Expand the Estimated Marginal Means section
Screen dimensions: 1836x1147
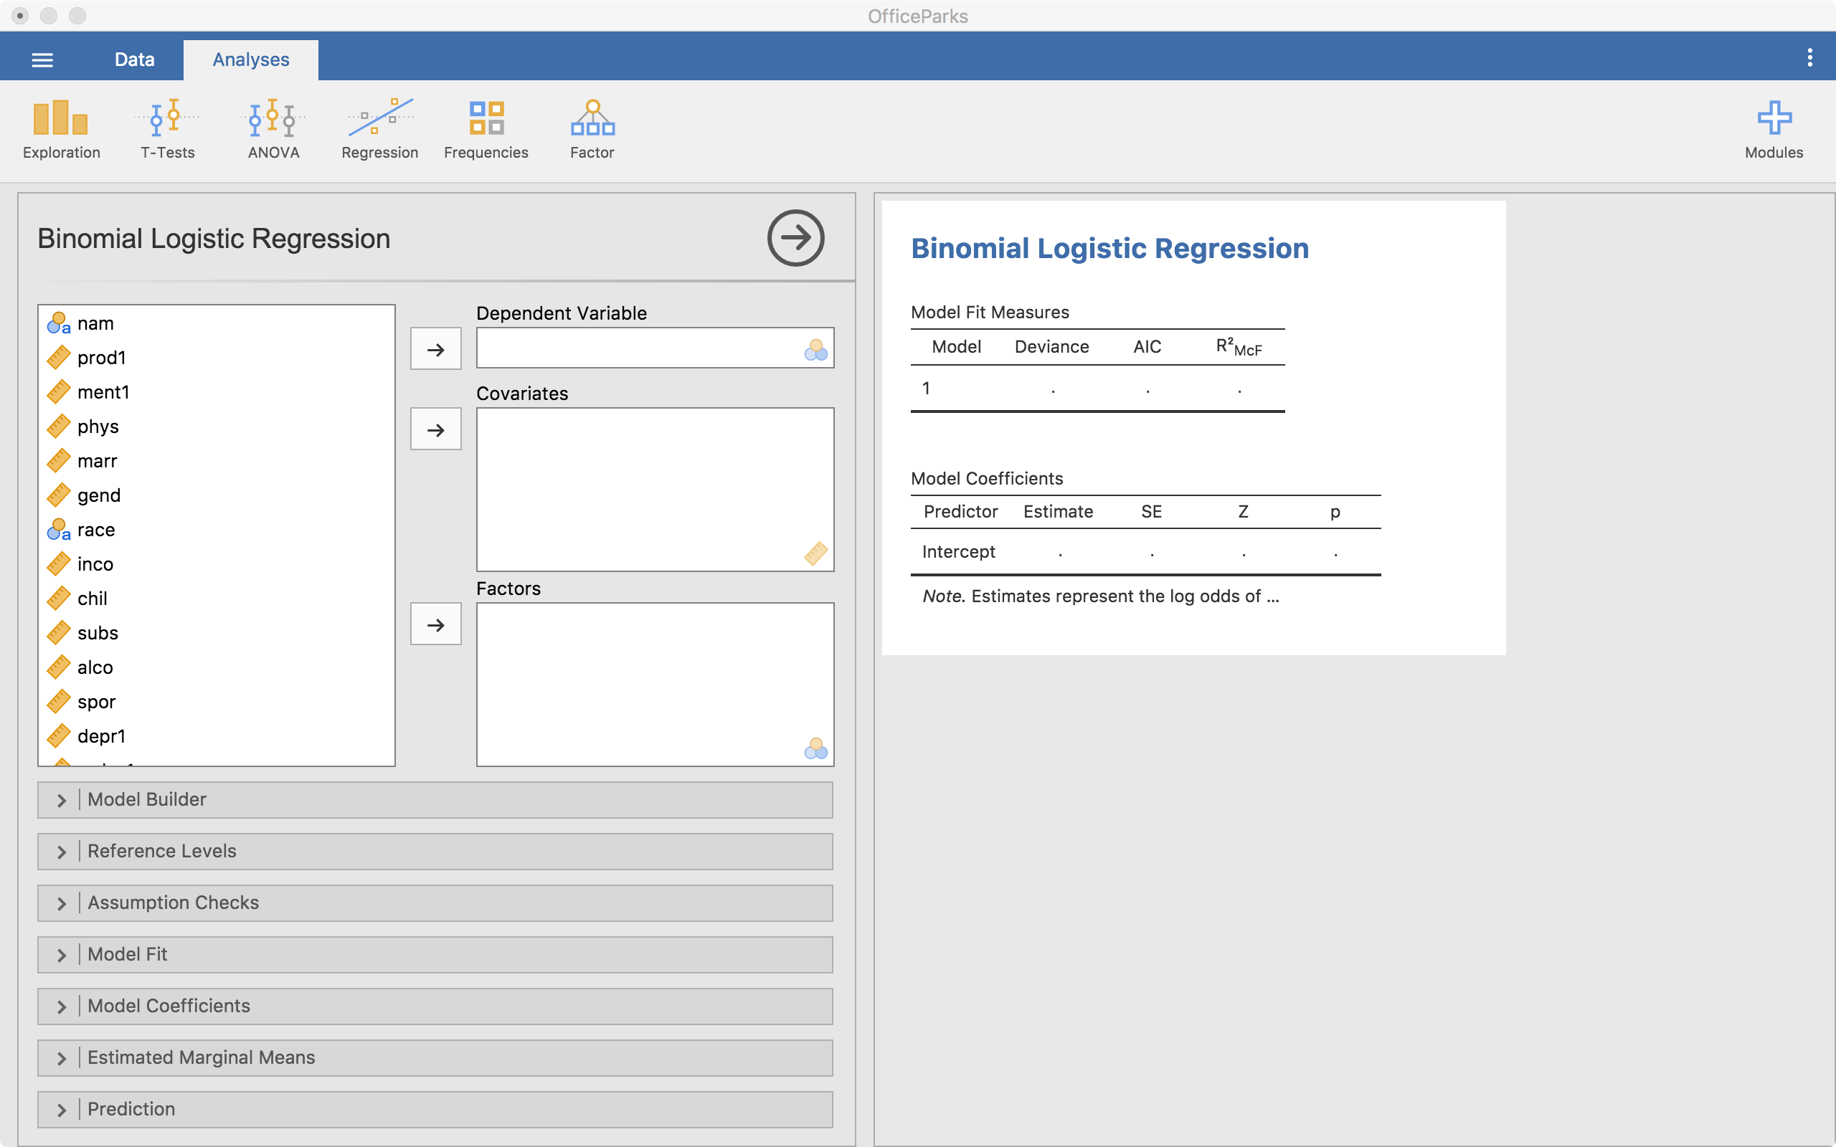[x=435, y=1057]
